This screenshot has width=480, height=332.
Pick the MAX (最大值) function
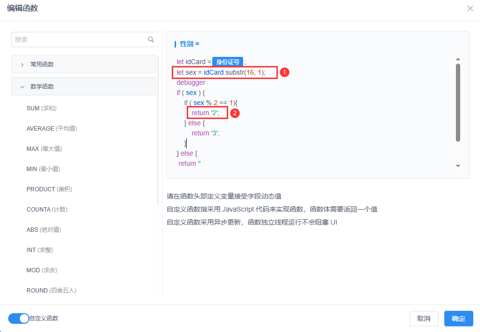[x=44, y=149]
